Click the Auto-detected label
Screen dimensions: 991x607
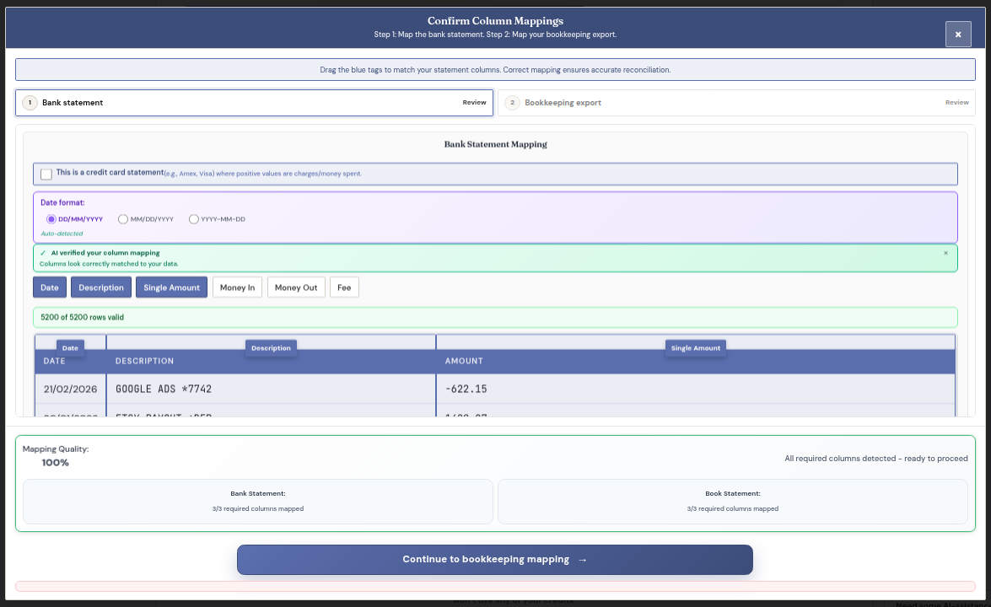62,234
